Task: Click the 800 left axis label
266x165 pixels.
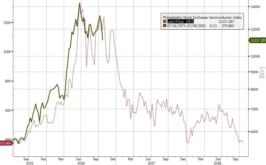Action: pos(8,81)
